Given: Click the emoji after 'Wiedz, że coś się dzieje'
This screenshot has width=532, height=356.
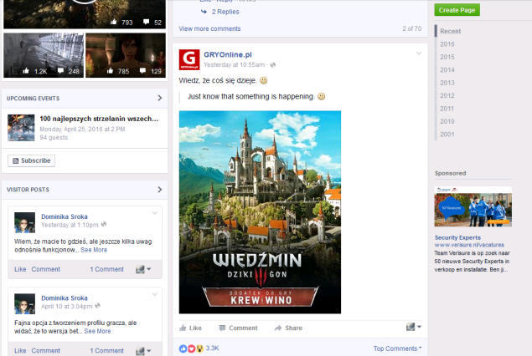Looking at the screenshot, I should (x=264, y=80).
